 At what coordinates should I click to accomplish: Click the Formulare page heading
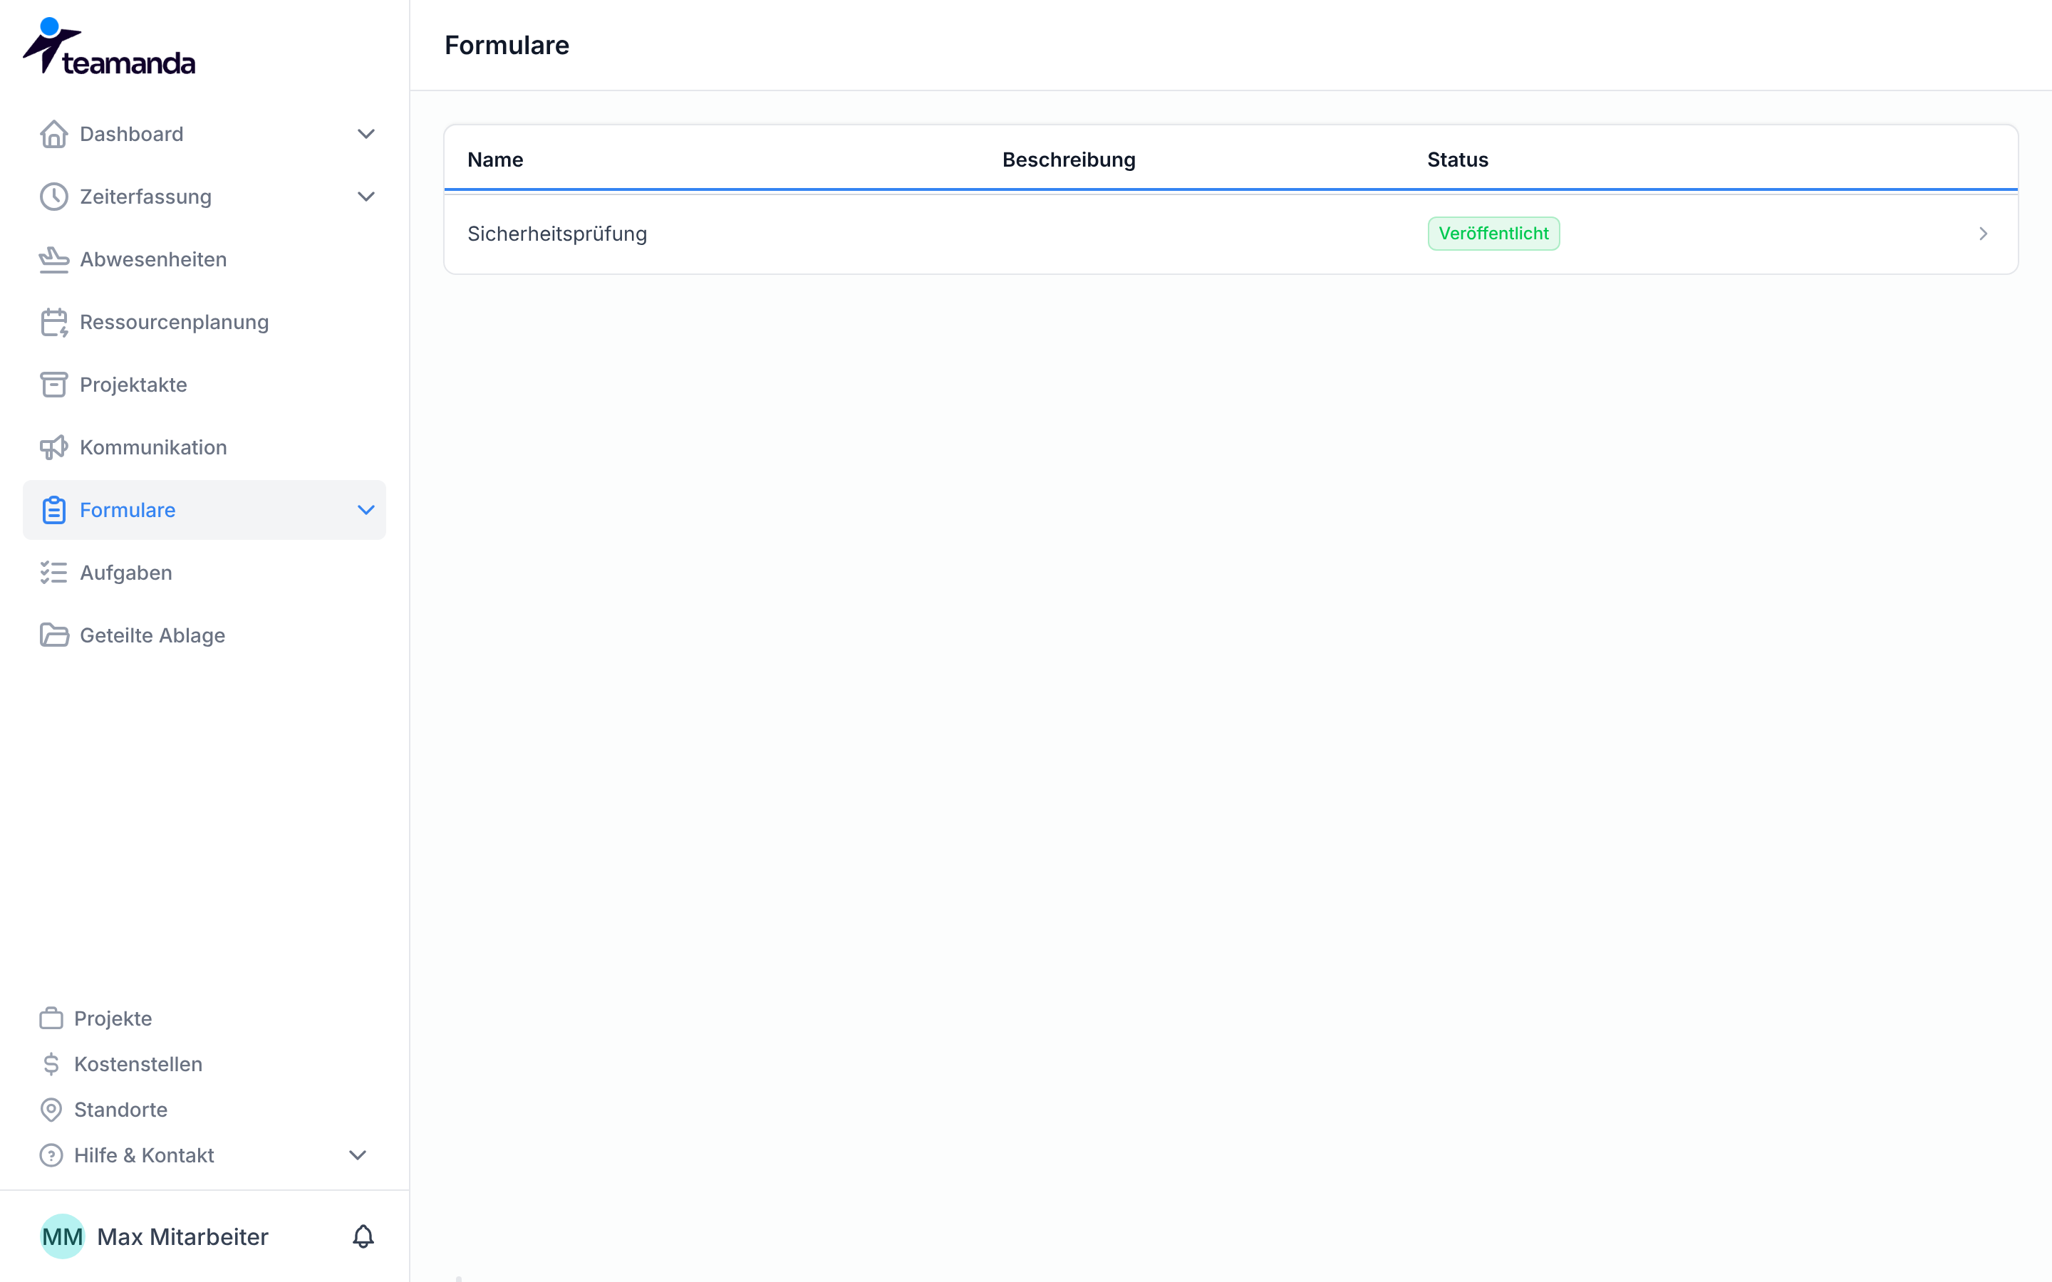point(507,45)
